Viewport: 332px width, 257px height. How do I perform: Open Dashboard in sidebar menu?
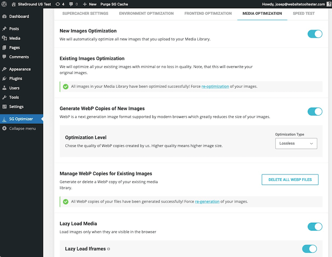[19, 16]
